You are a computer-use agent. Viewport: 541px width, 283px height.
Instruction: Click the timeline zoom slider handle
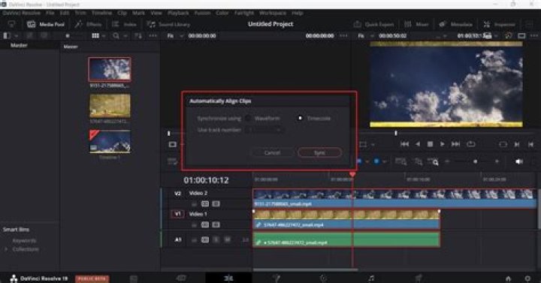[x=475, y=161]
